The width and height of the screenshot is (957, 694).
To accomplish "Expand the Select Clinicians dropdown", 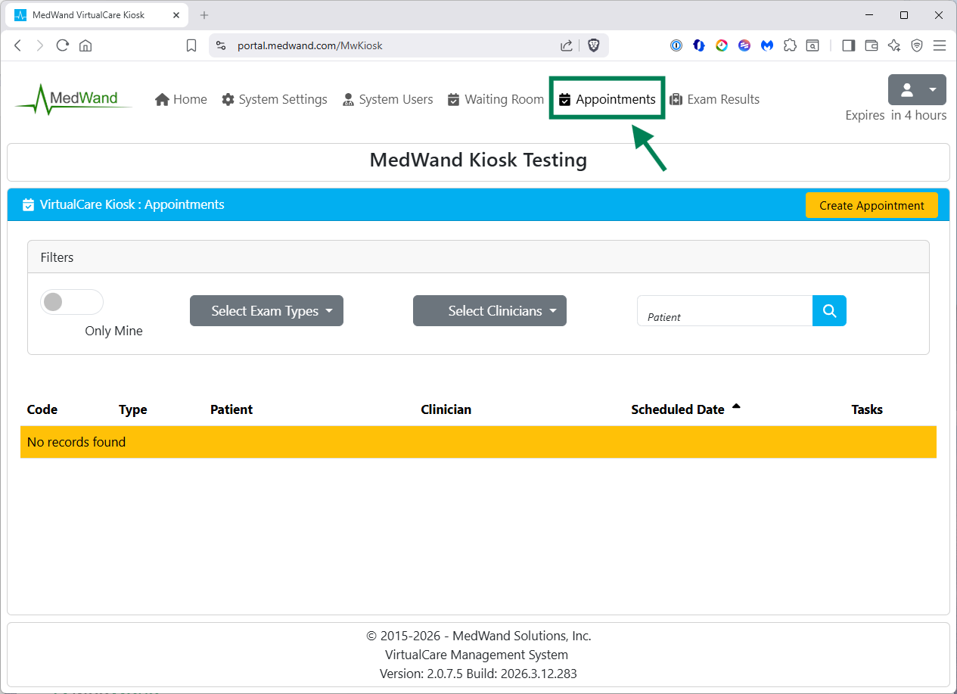I will coord(489,311).
